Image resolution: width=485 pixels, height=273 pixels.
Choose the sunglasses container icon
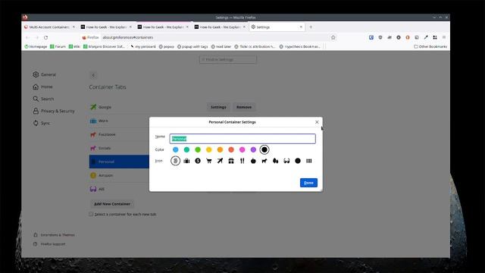(x=286, y=161)
